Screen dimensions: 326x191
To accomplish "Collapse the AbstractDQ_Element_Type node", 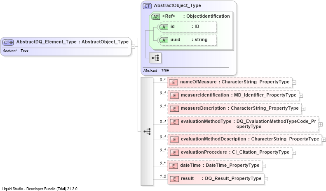I will 133,46.
